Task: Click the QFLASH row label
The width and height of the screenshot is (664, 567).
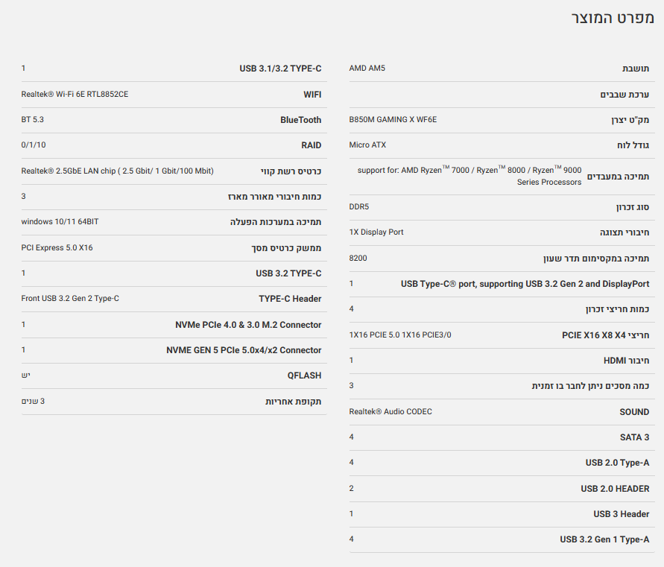Action: click(x=304, y=376)
